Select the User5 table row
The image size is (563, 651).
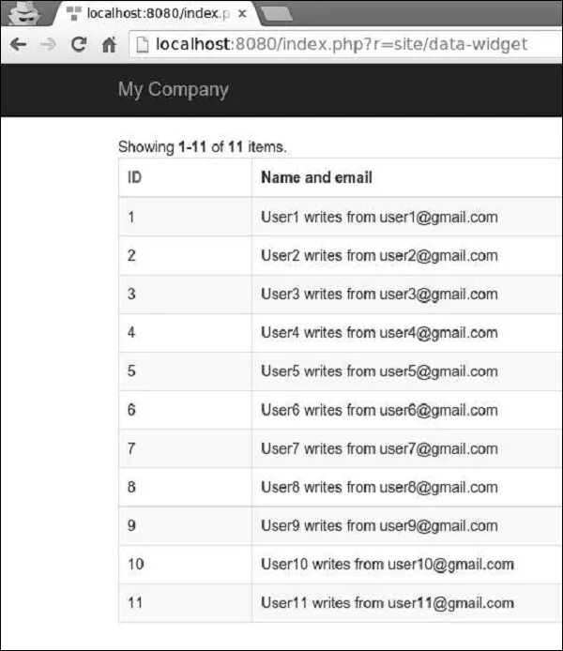pyautogui.click(x=341, y=371)
